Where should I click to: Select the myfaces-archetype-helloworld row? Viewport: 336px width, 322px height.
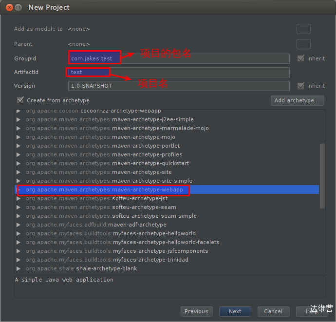tap(167, 233)
